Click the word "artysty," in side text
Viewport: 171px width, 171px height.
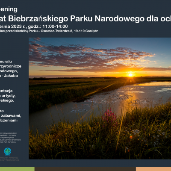coord(9,96)
